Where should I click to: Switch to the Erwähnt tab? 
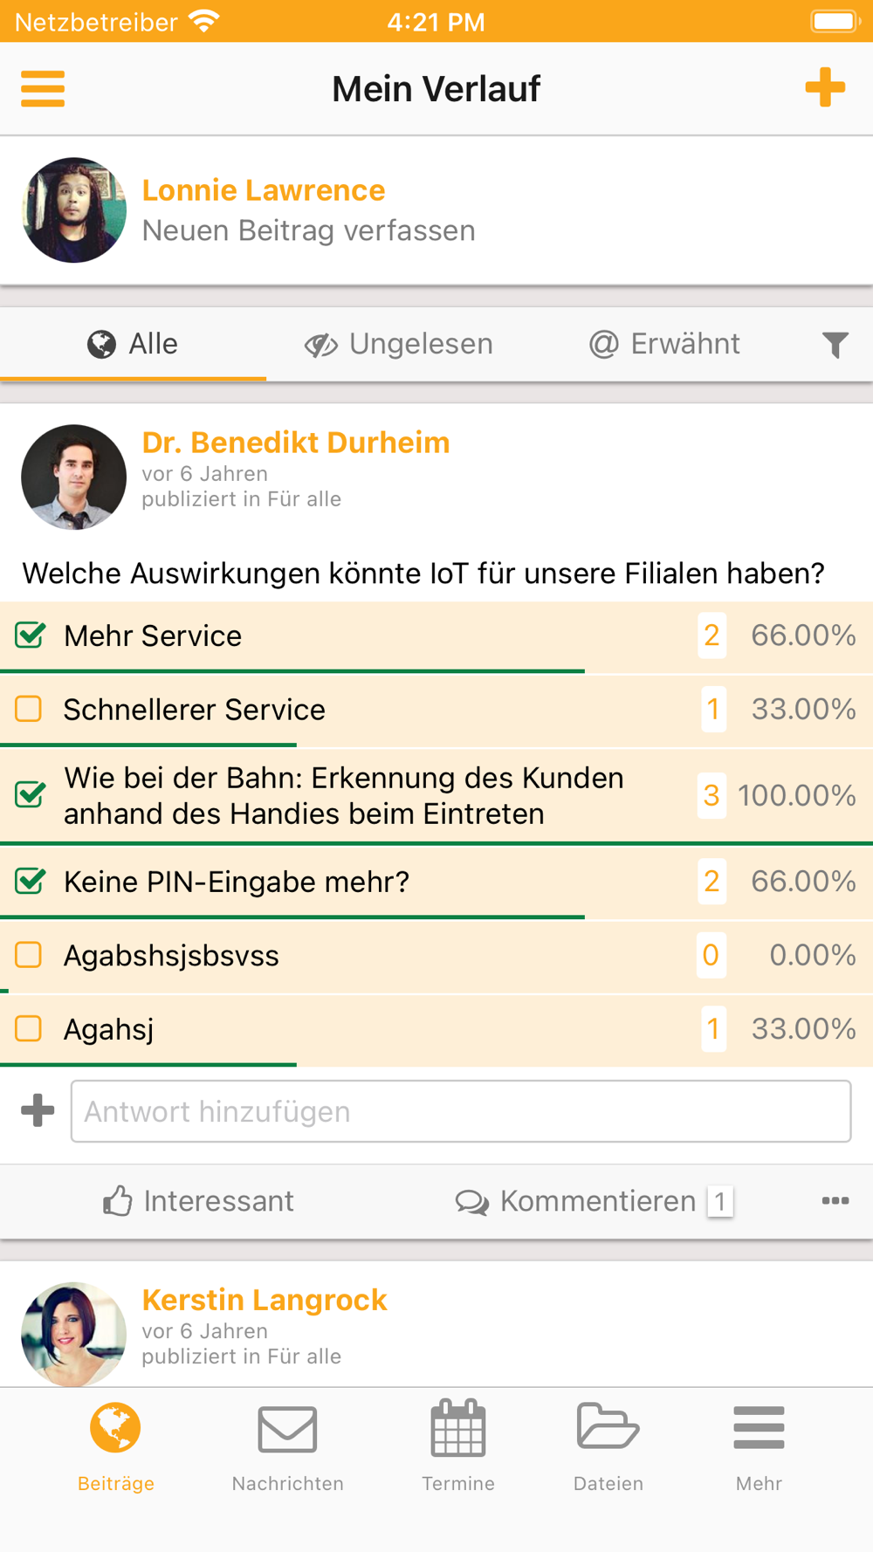pos(664,344)
